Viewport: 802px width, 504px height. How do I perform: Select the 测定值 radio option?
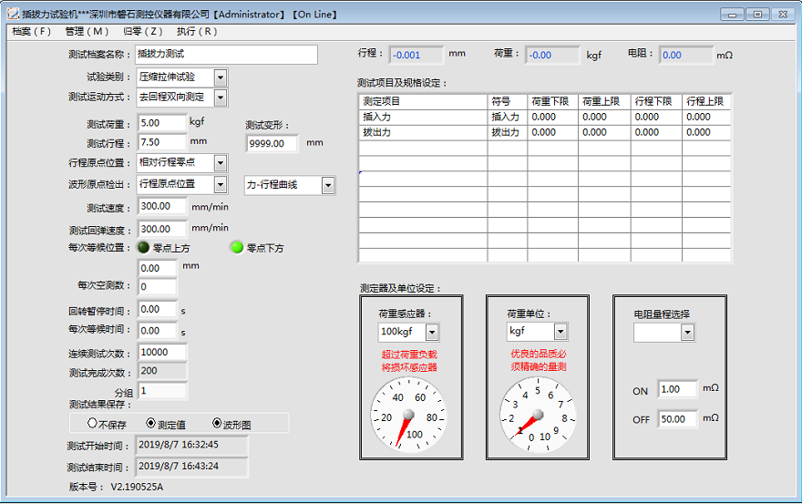[151, 423]
